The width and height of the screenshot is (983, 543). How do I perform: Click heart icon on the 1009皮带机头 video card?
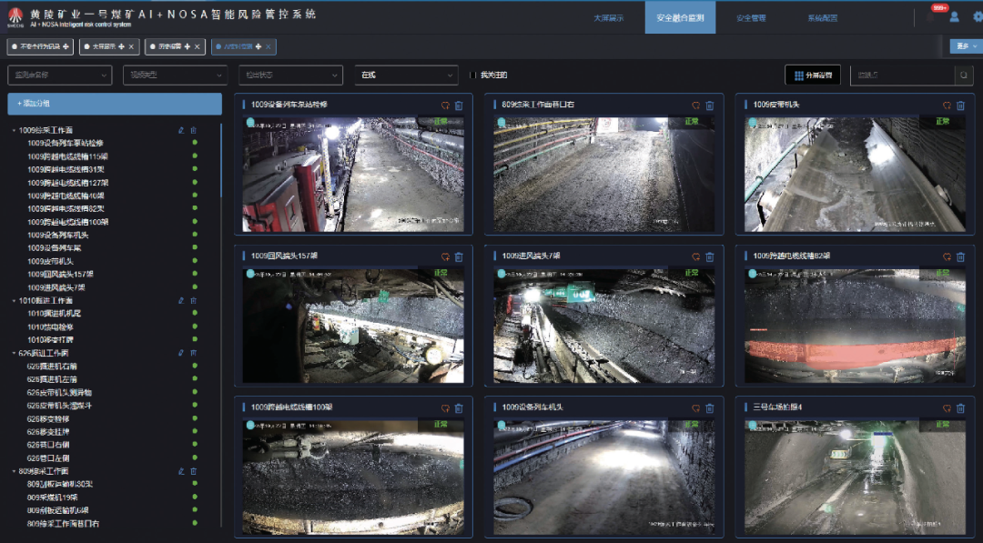point(947,106)
